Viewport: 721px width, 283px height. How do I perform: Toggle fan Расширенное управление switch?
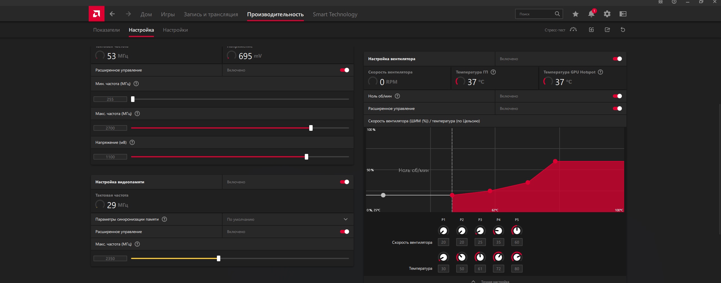[617, 108]
